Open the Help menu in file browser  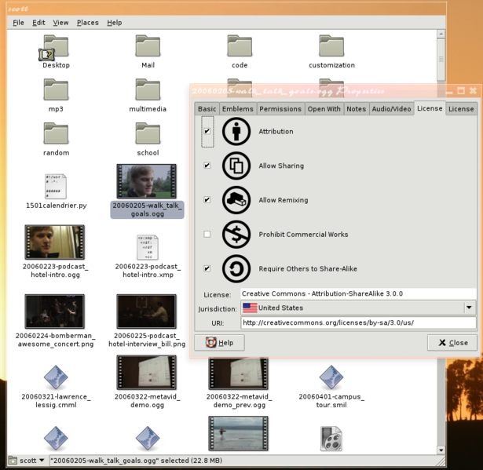(115, 23)
